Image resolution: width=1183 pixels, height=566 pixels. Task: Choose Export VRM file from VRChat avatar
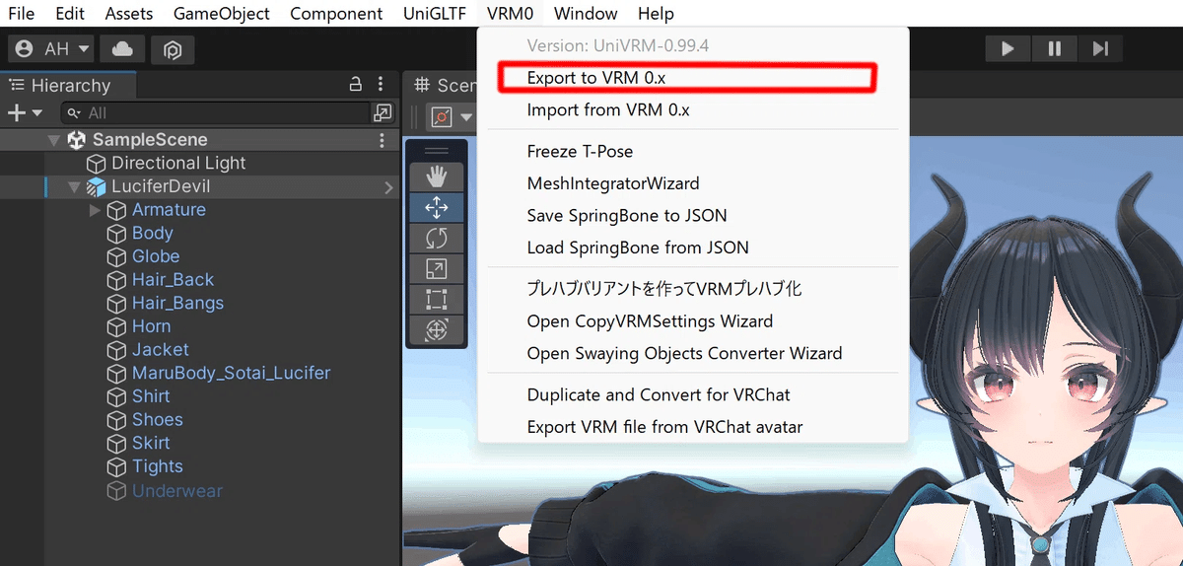click(664, 427)
